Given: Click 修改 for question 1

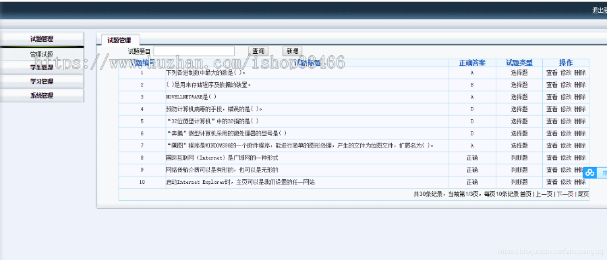Looking at the screenshot, I should pyautogui.click(x=566, y=72).
